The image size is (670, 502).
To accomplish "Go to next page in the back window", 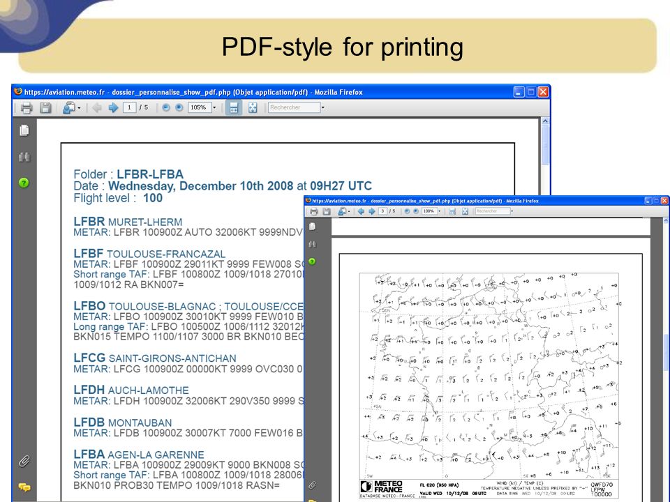I will coord(113,107).
